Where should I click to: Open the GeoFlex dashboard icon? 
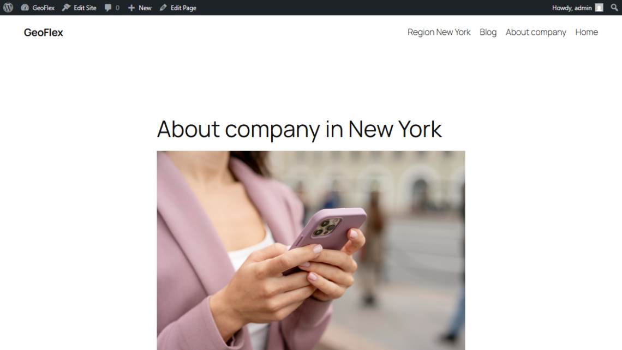point(25,8)
